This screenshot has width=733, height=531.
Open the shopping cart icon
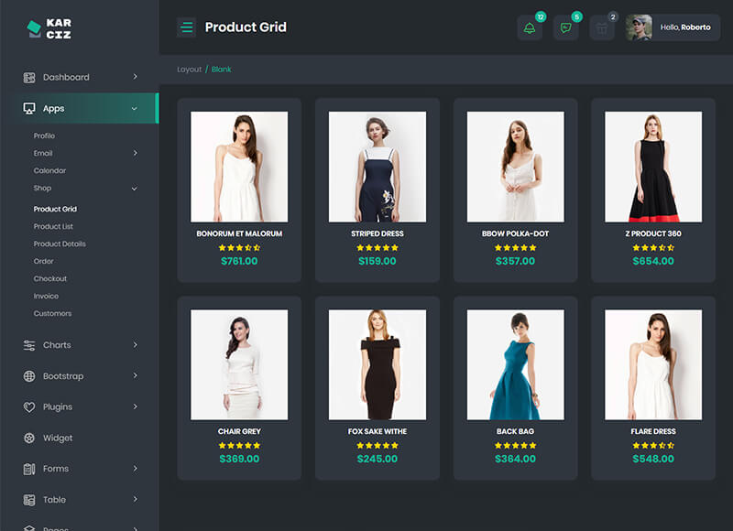tap(602, 27)
